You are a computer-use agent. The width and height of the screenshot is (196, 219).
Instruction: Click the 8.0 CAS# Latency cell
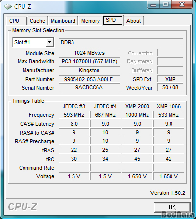[x=74, y=124]
